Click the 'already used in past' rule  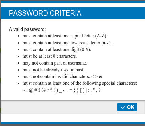[53, 70]
